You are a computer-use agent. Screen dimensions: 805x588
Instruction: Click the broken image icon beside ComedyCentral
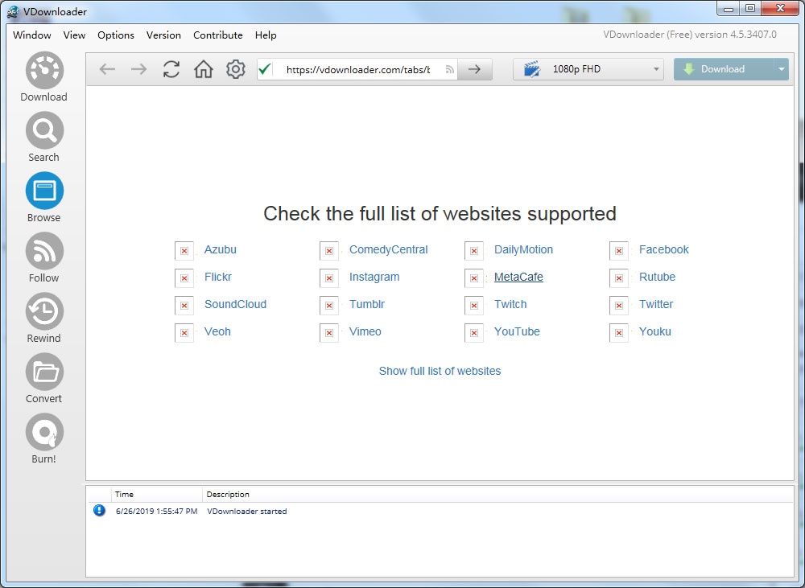pyautogui.click(x=329, y=251)
